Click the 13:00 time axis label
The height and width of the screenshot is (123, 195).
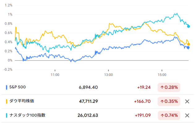tap(108, 74)
